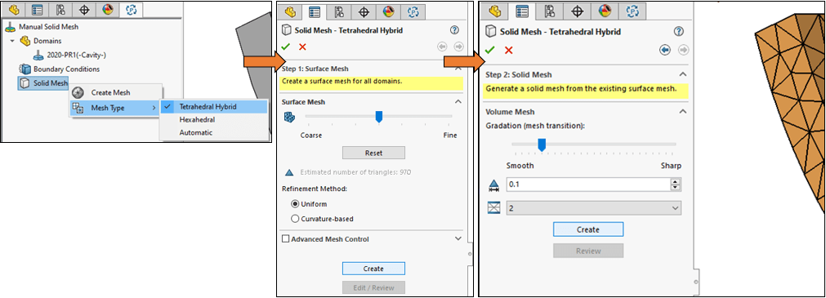Screen dimensions: 826x298
Task: Click disabled Next arrow in the Step 1 Surface Mesh panel
Action: 458,47
